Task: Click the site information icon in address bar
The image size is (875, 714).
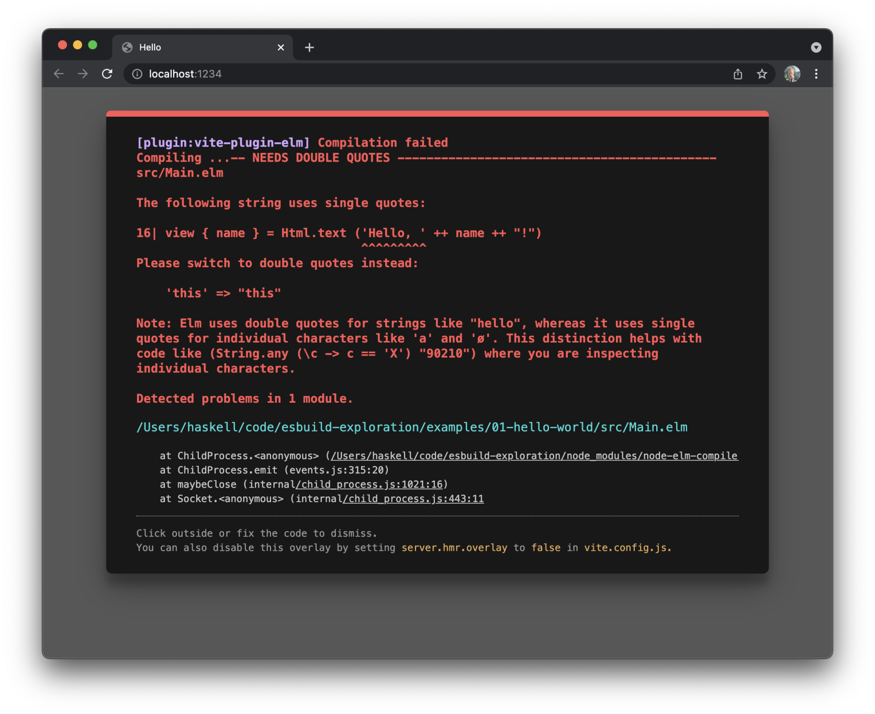Action: coord(137,74)
